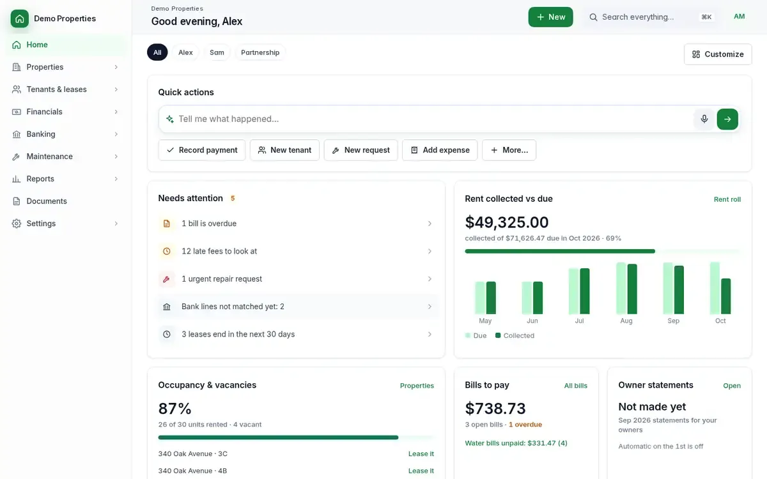This screenshot has width=767, height=479.
Task: Click the Demo Properties house logo
Action: tap(20, 19)
